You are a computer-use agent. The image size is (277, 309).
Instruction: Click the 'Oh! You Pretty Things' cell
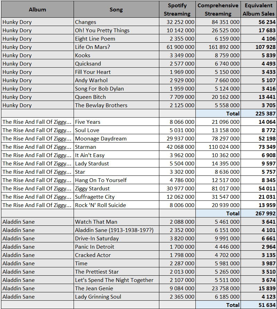[116, 30]
